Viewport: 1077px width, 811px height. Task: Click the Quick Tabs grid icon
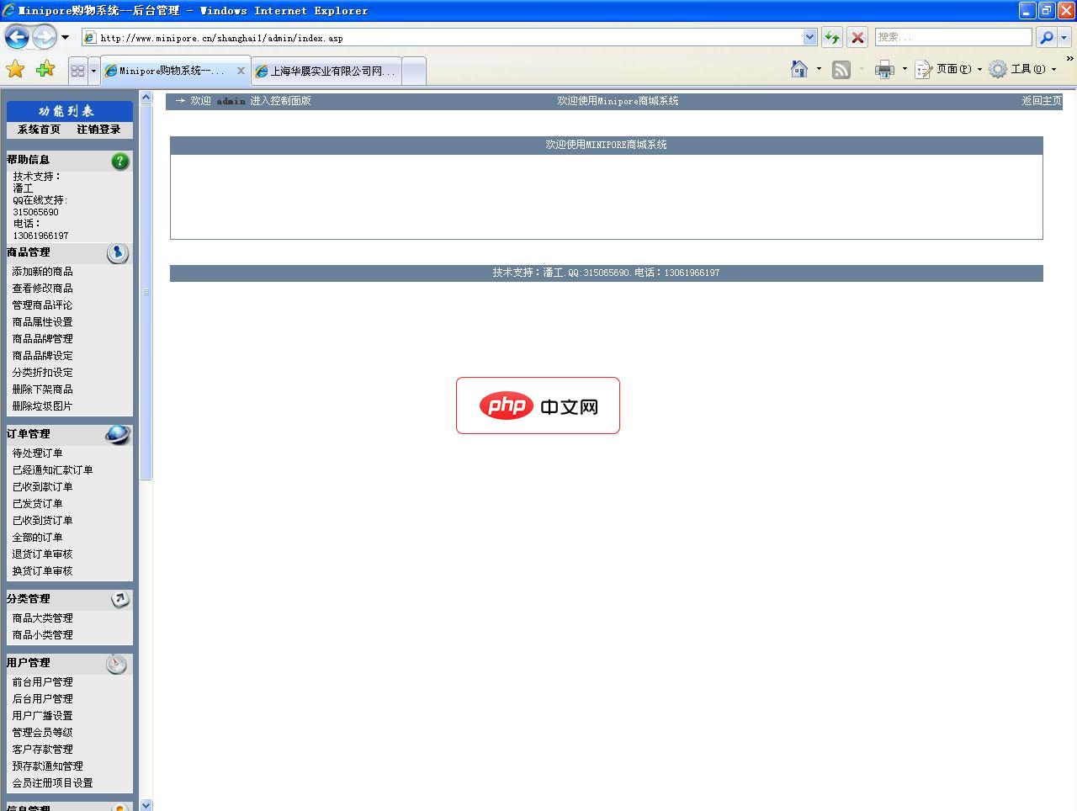click(x=77, y=71)
